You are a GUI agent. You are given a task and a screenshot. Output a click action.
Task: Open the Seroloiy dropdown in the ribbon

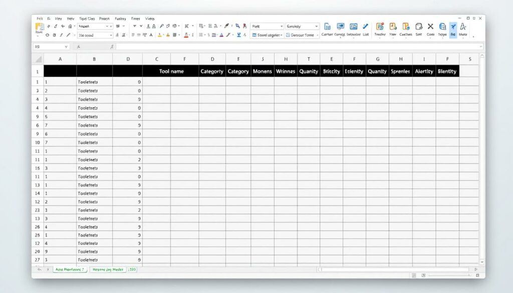point(302,26)
